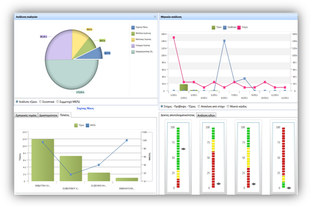
Task: Click the Μηνιαία ανάλυση panel title
Action: pyautogui.click(x=171, y=17)
